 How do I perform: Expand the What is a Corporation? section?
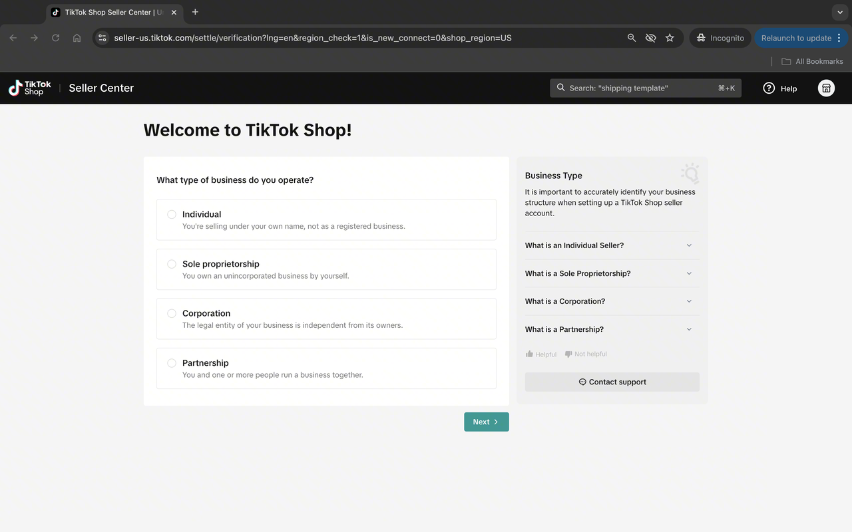[x=612, y=301]
